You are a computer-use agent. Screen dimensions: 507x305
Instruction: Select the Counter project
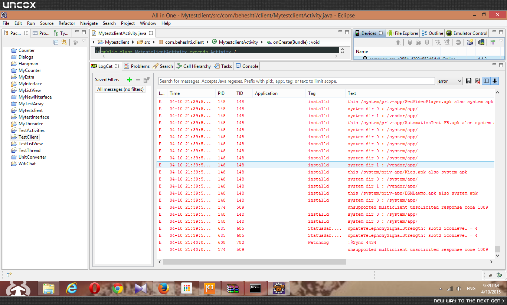coord(26,50)
